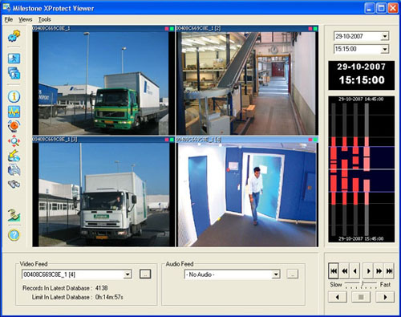Click the pink indicator on white truck pane
The image size is (401, 317).
[167, 140]
